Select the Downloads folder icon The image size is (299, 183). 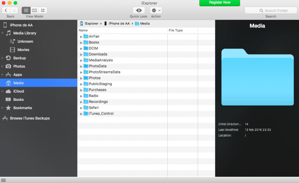click(x=86, y=54)
